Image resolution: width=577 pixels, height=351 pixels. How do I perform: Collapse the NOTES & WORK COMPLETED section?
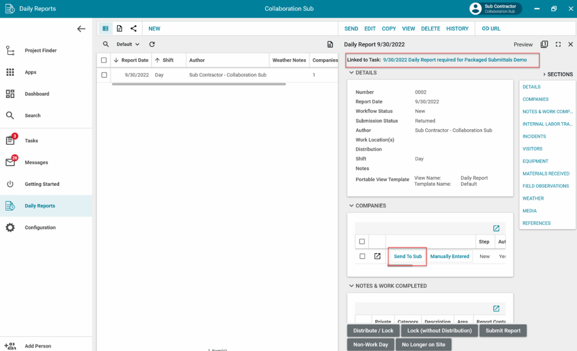click(352, 286)
